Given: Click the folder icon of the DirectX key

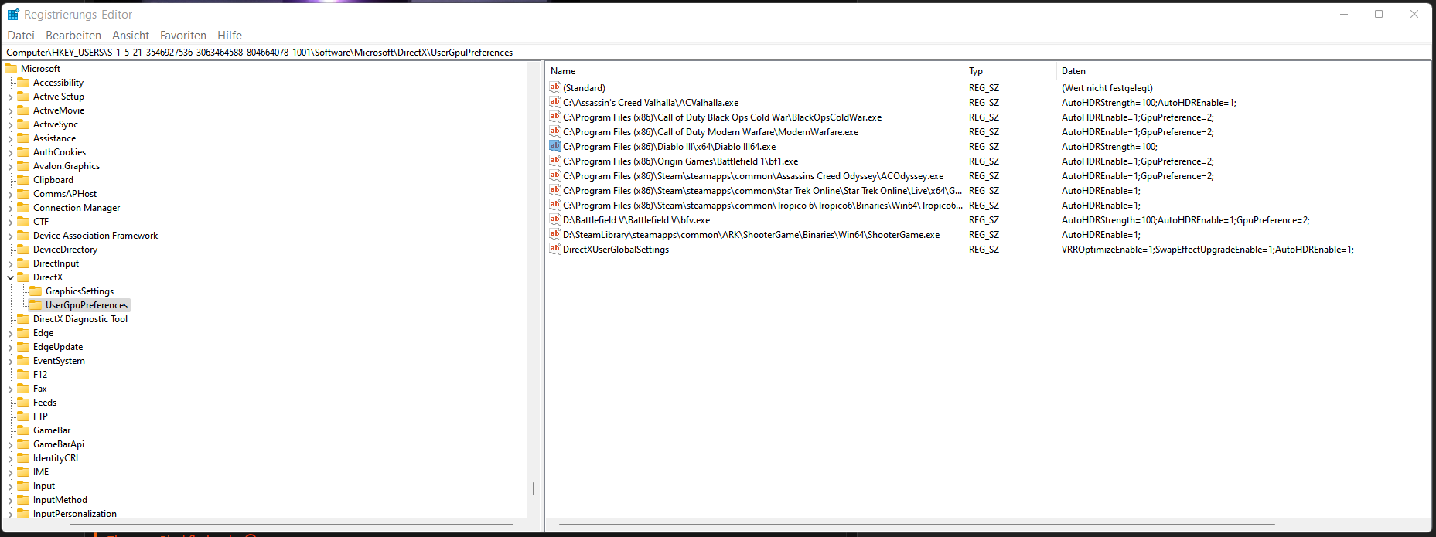Looking at the screenshot, I should pyautogui.click(x=23, y=277).
